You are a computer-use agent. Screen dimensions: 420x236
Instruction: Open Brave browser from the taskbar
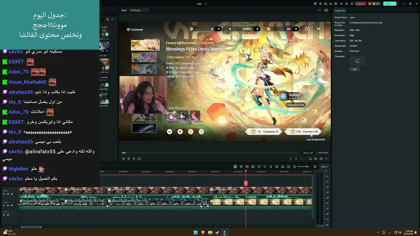203,233
